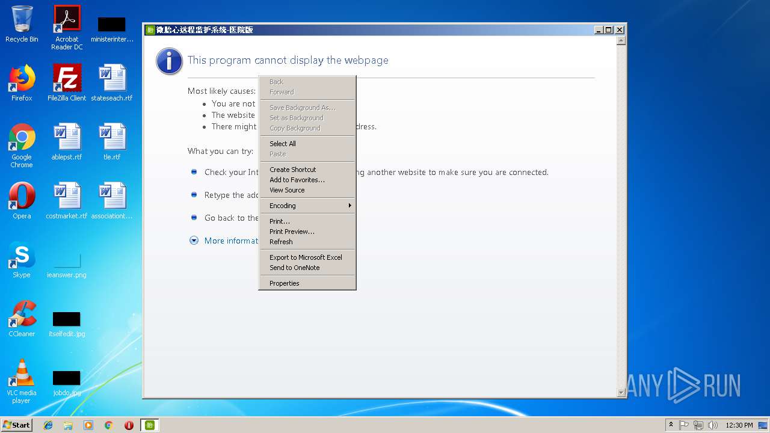Open the media player taskbar icon
Viewport: 770px width, 433px height.
[88, 425]
